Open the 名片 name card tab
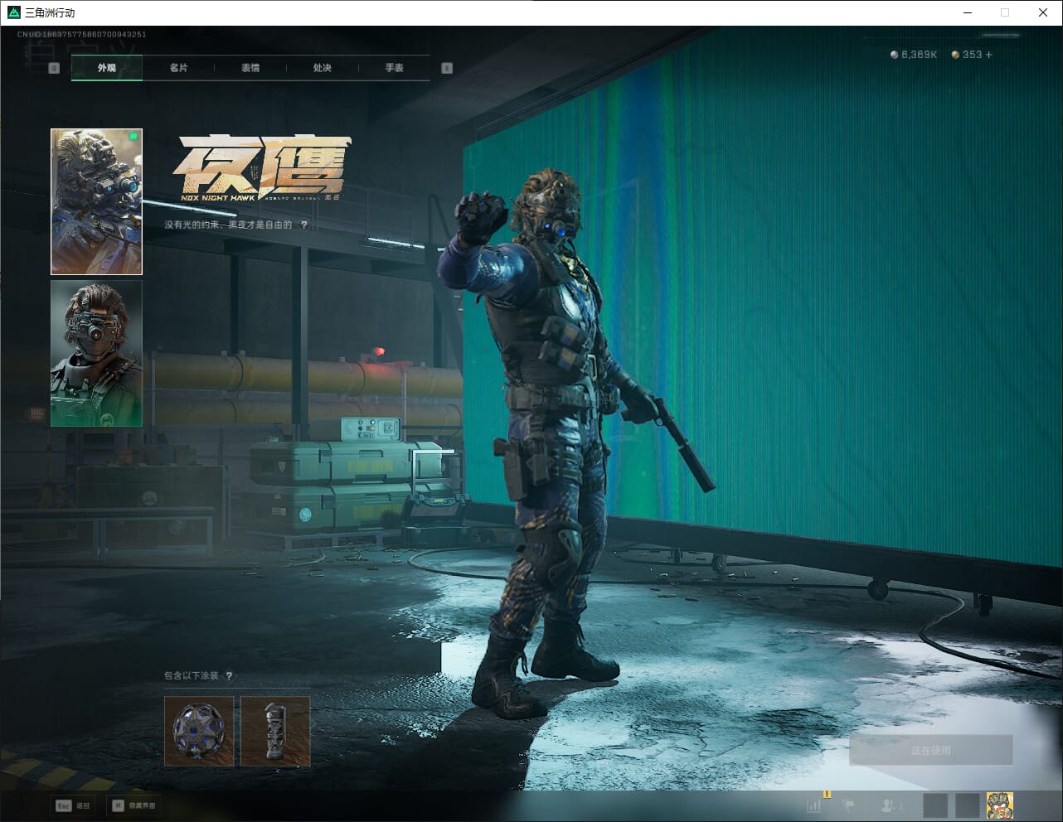 click(x=178, y=68)
